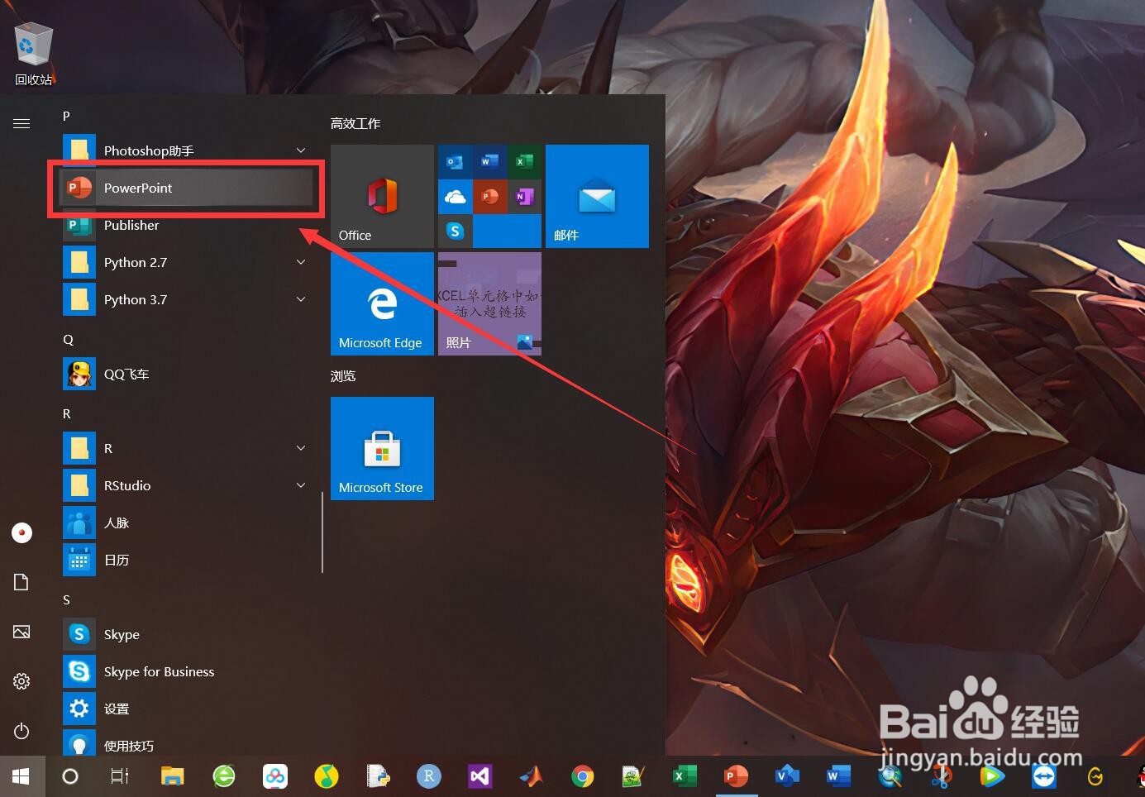The height and width of the screenshot is (797, 1145).
Task: Click Skype icon in Office tile group
Action: click(455, 231)
